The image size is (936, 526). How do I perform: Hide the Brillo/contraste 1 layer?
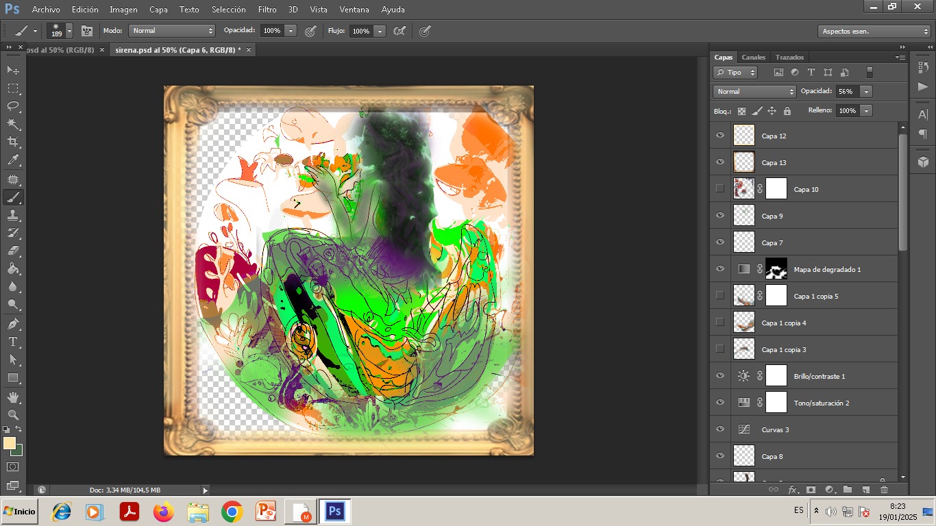click(719, 376)
